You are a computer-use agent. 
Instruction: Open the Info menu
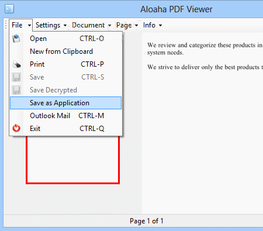[x=153, y=25]
